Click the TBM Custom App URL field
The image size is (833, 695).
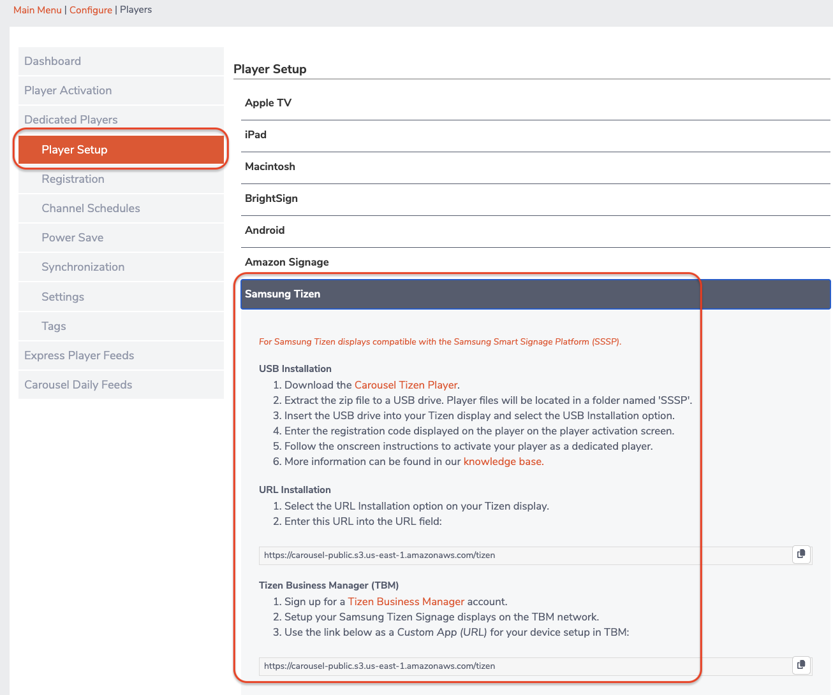[x=526, y=666]
